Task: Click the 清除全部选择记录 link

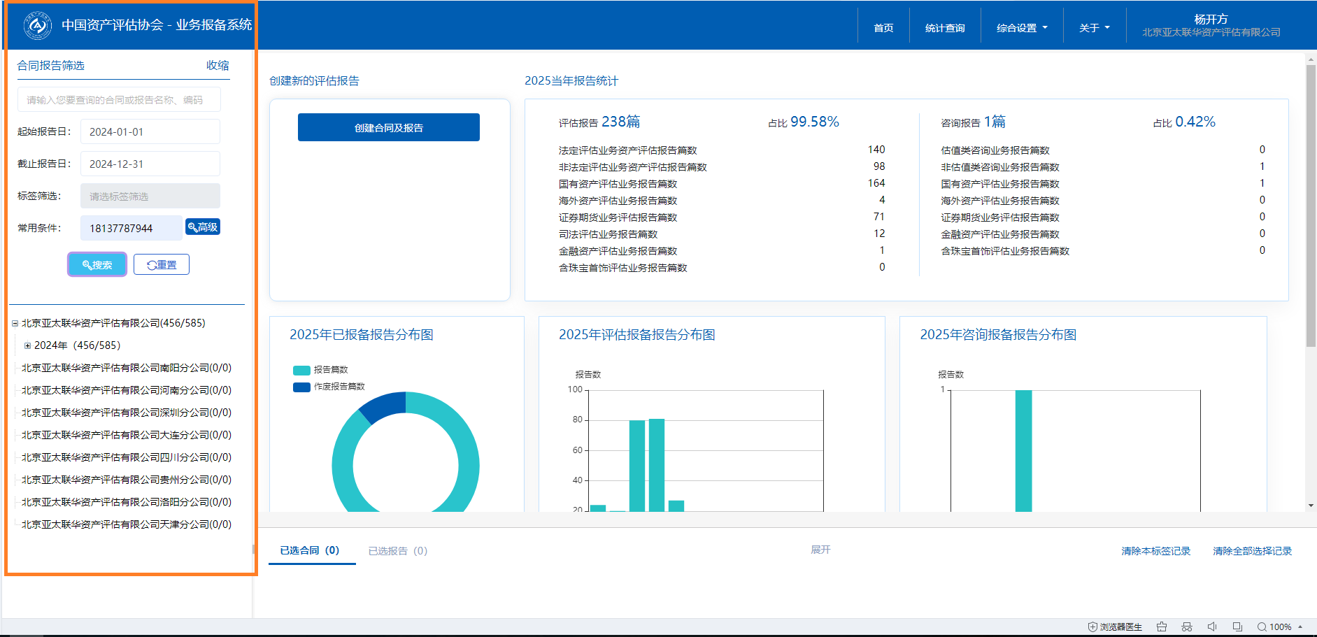Action: point(1252,551)
